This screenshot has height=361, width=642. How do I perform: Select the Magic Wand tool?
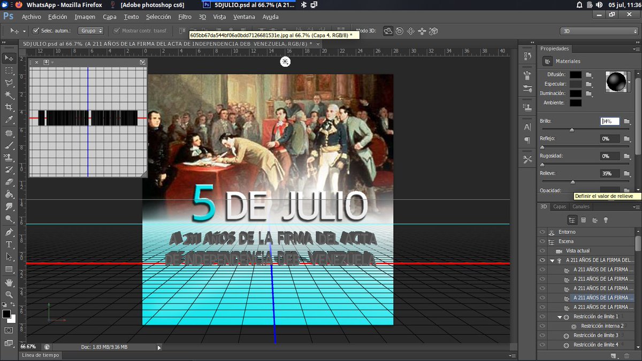click(x=9, y=95)
